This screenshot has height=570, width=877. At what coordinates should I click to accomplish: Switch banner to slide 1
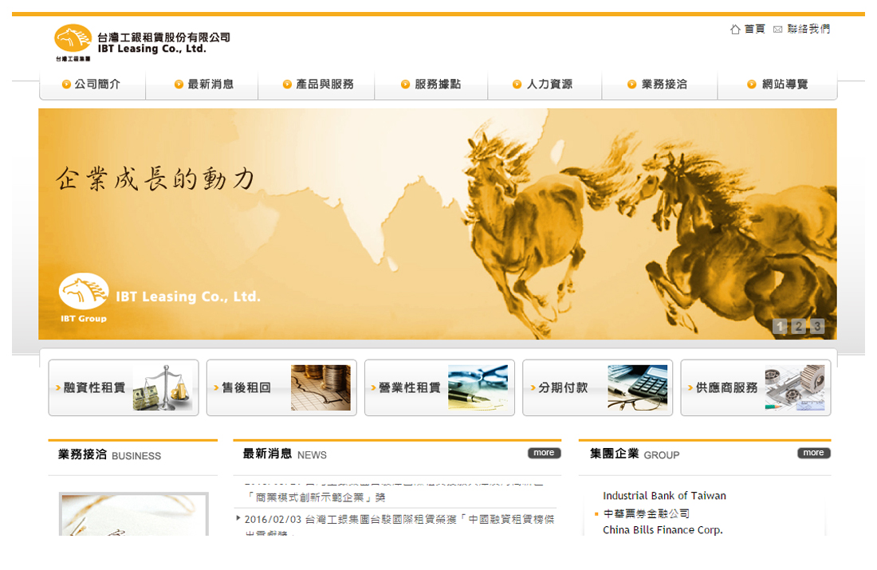coord(780,326)
